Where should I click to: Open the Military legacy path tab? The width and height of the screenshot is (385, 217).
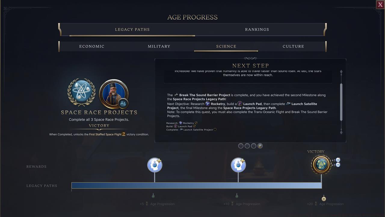click(x=159, y=46)
